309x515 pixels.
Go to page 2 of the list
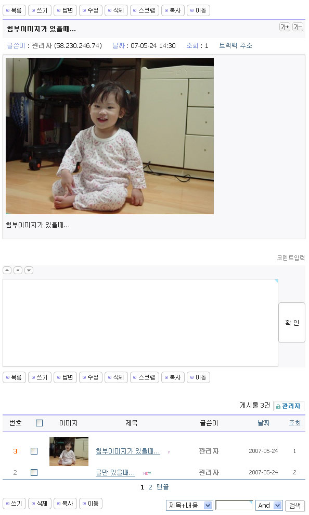pyautogui.click(x=150, y=487)
